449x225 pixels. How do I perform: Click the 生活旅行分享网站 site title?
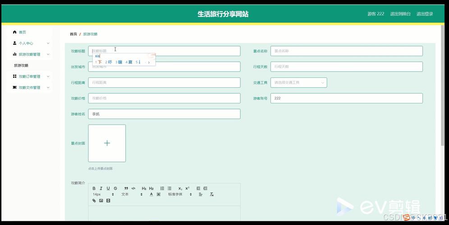[x=223, y=14]
